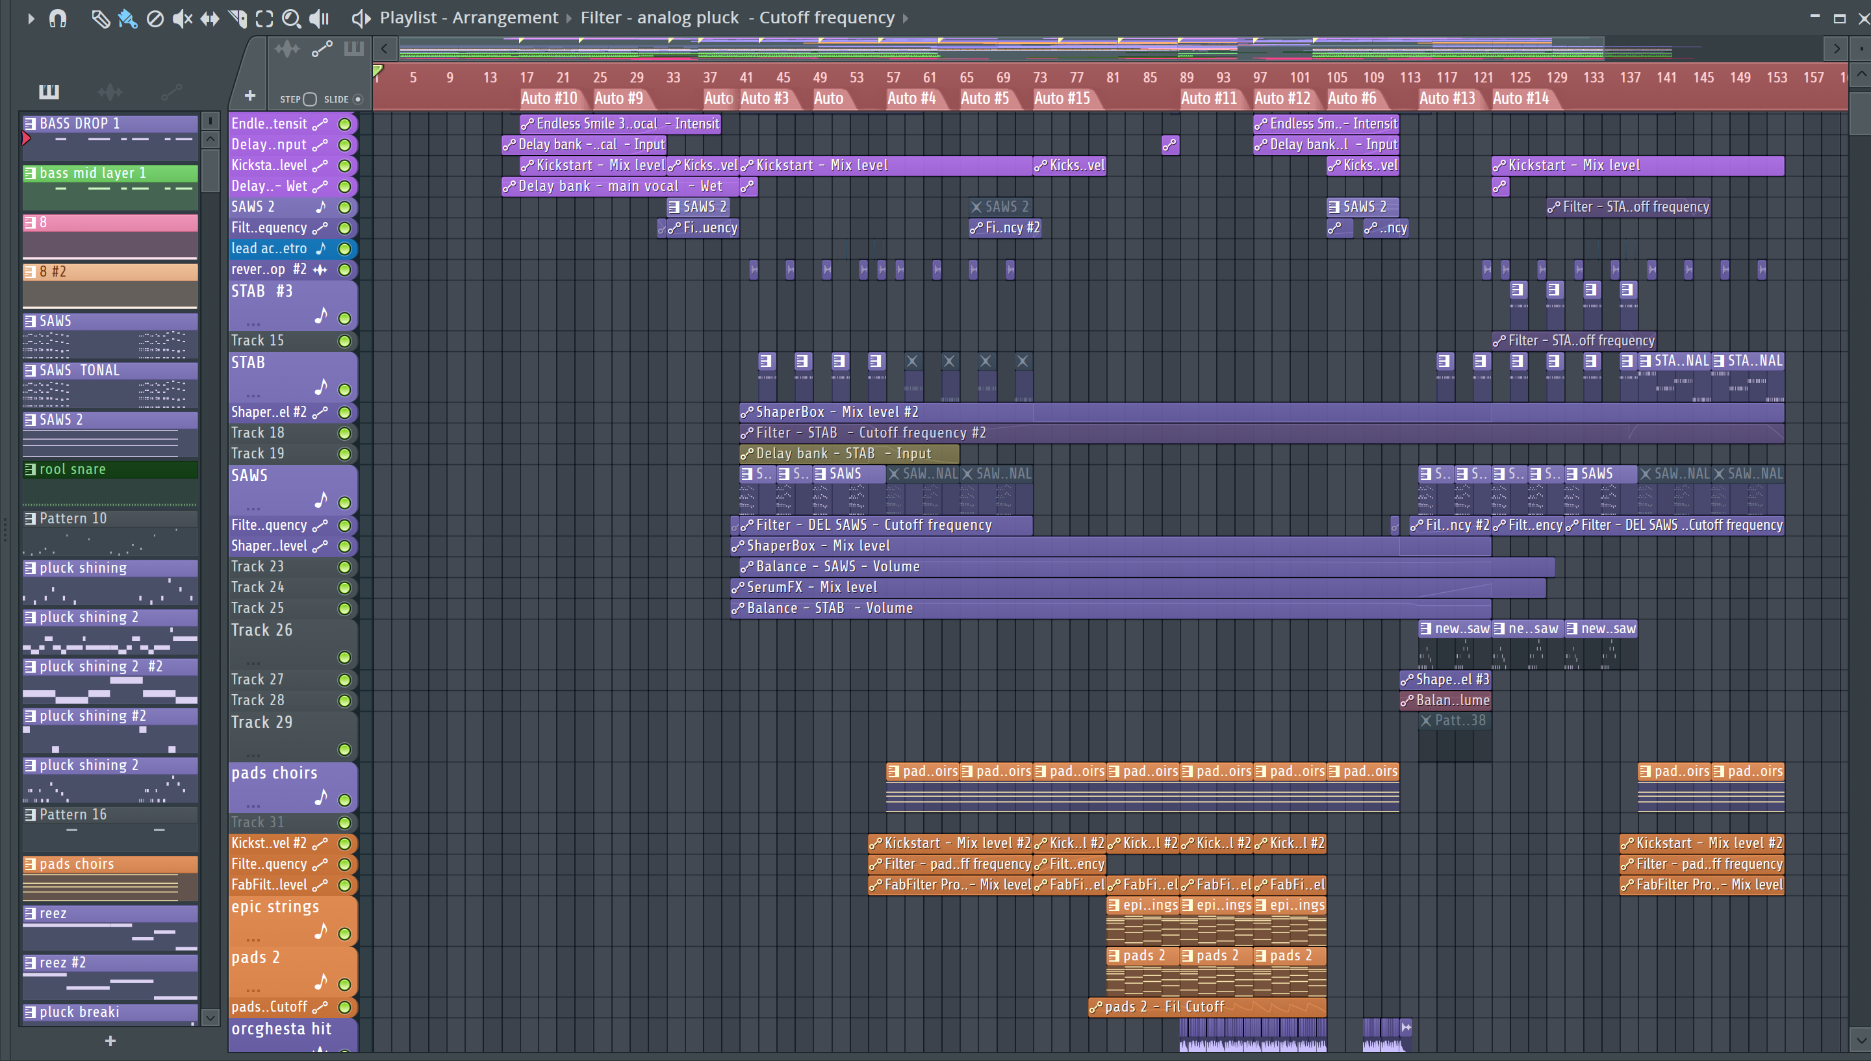This screenshot has height=1061, width=1871.
Task: Open dropdown arrow after Cutoff frequency
Action: pos(906,18)
